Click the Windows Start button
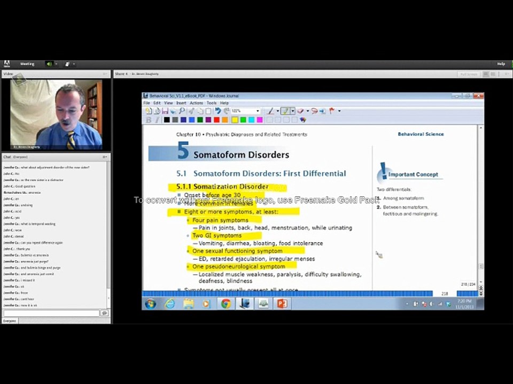 151,304
